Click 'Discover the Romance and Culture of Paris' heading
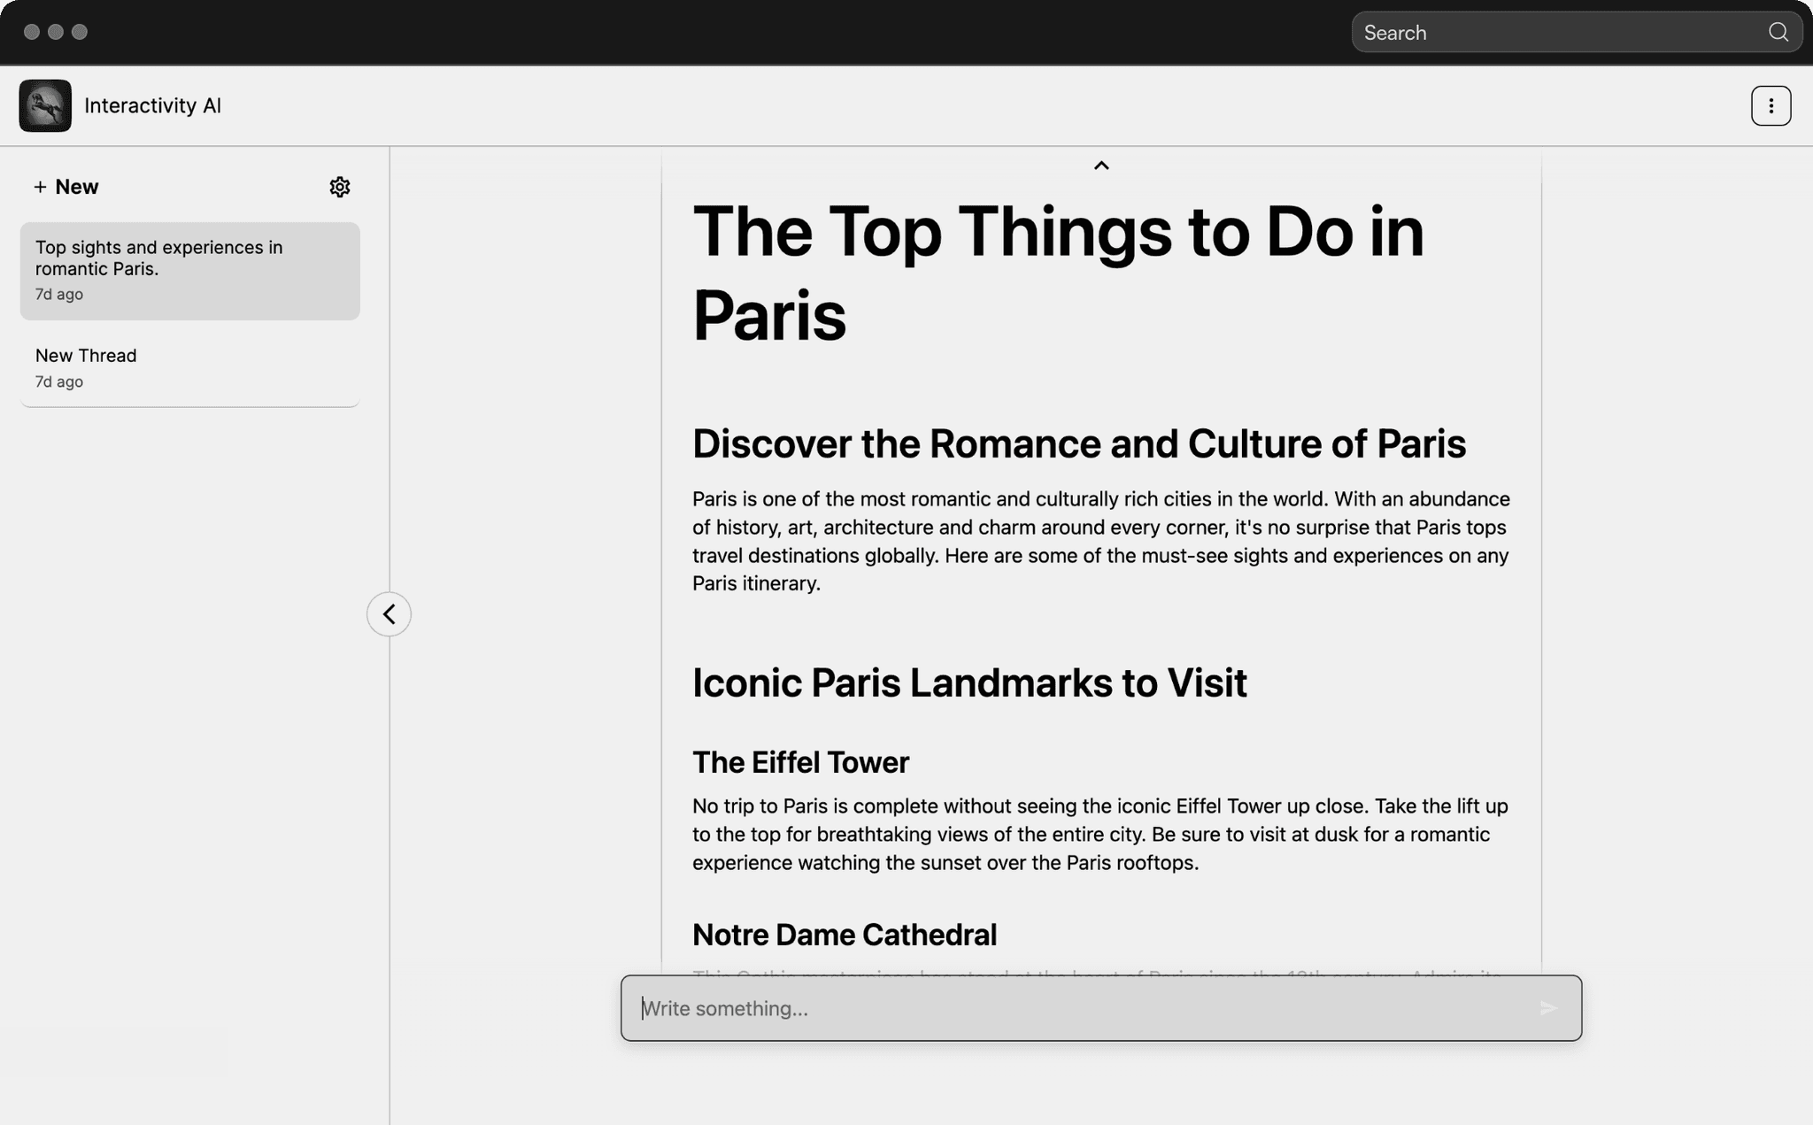Viewport: 1813px width, 1125px height. (x=1078, y=443)
